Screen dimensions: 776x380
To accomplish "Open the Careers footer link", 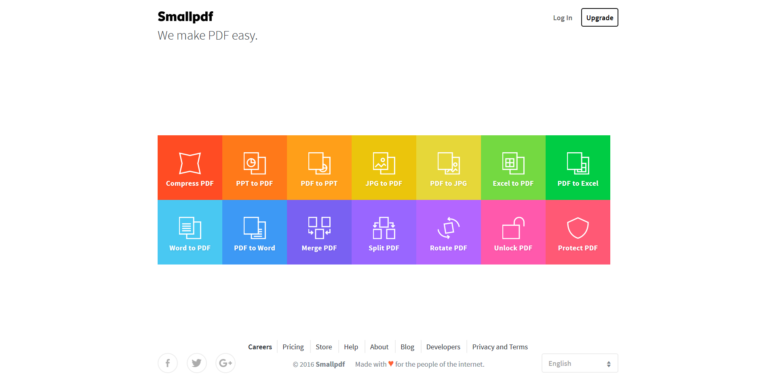I will click(260, 347).
